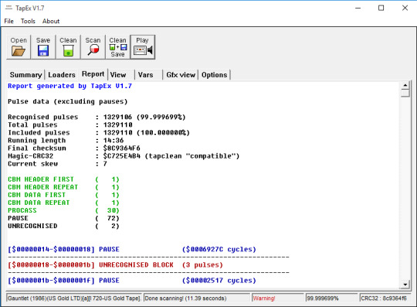Click the 'Recognised pulses' line
The height and width of the screenshot is (307, 417).
coord(97,118)
